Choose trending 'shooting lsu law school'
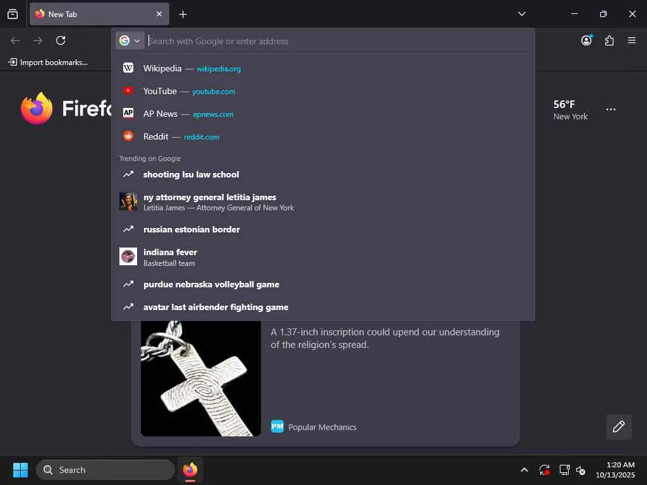The height and width of the screenshot is (485, 647). coord(323,174)
